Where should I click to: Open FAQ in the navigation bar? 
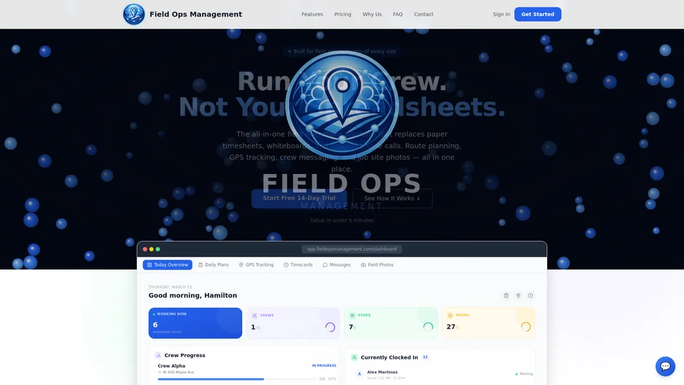tap(398, 14)
